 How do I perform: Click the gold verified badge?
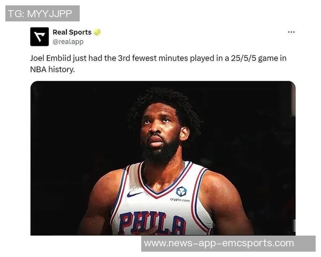pos(97,32)
